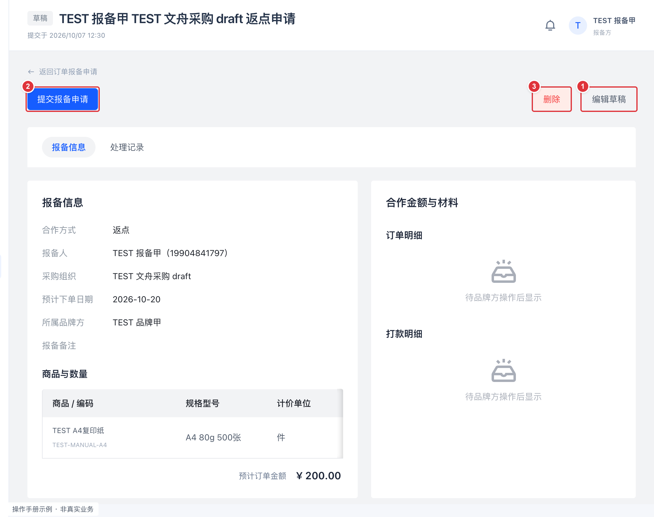Click the reporter value TEST 报备甲（19904841797）
Viewport: 654px width, 517px height.
[x=170, y=253]
